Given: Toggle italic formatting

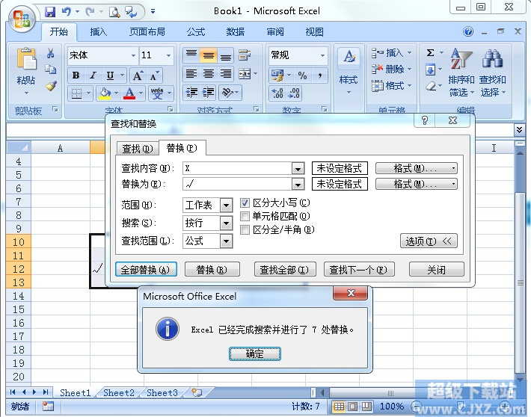Looking at the screenshot, I should pyautogui.click(x=93, y=75).
